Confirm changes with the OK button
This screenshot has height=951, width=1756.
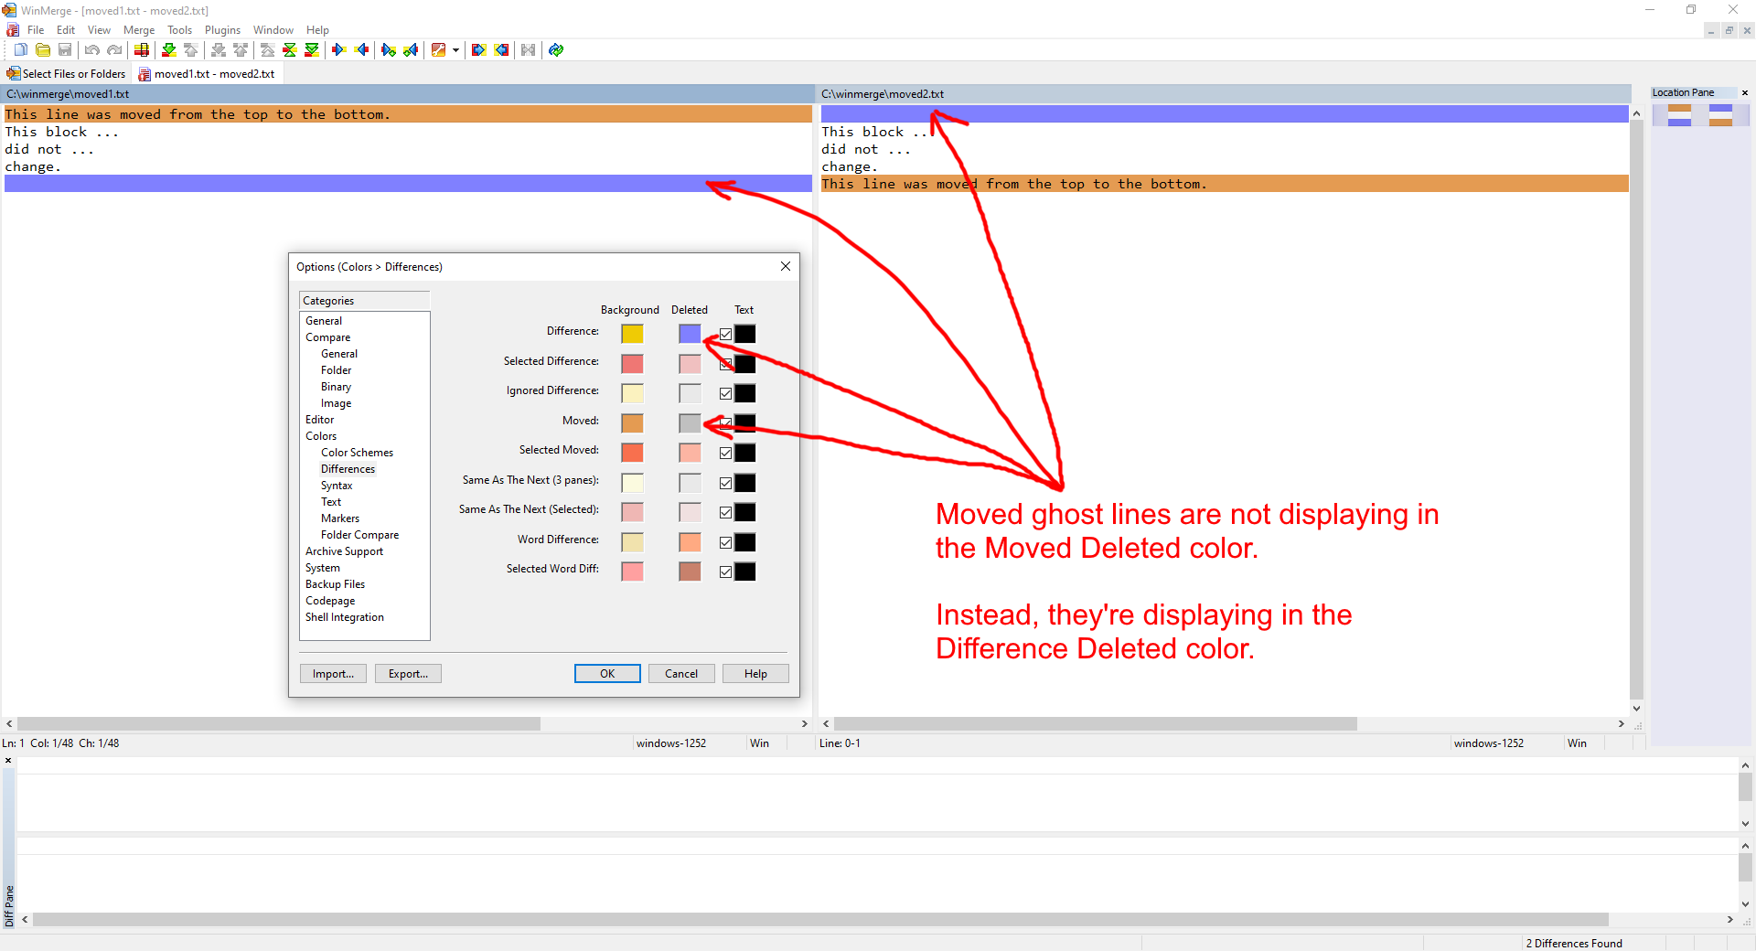606,673
